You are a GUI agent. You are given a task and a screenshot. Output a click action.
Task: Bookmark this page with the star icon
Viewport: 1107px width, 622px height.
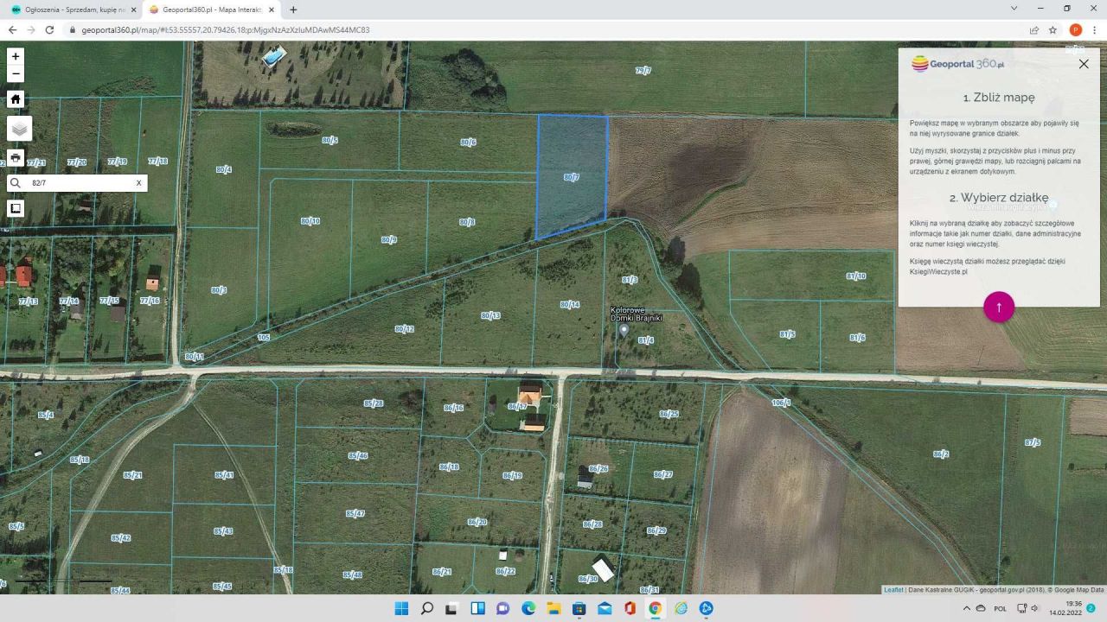tap(1053, 29)
